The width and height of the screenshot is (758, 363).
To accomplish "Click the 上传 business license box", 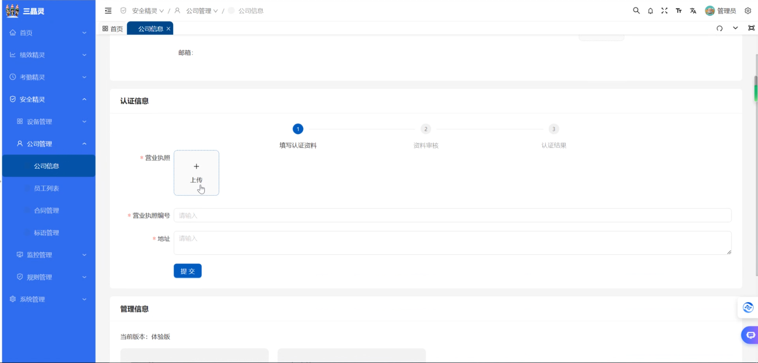I will pyautogui.click(x=196, y=173).
